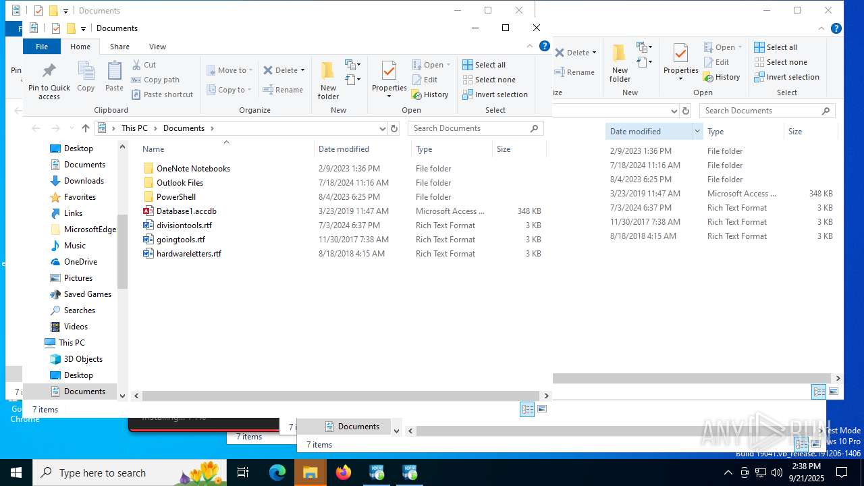Viewport: 864px width, 486px height.
Task: Click Select all in back window ribbon
Action: coord(776,47)
